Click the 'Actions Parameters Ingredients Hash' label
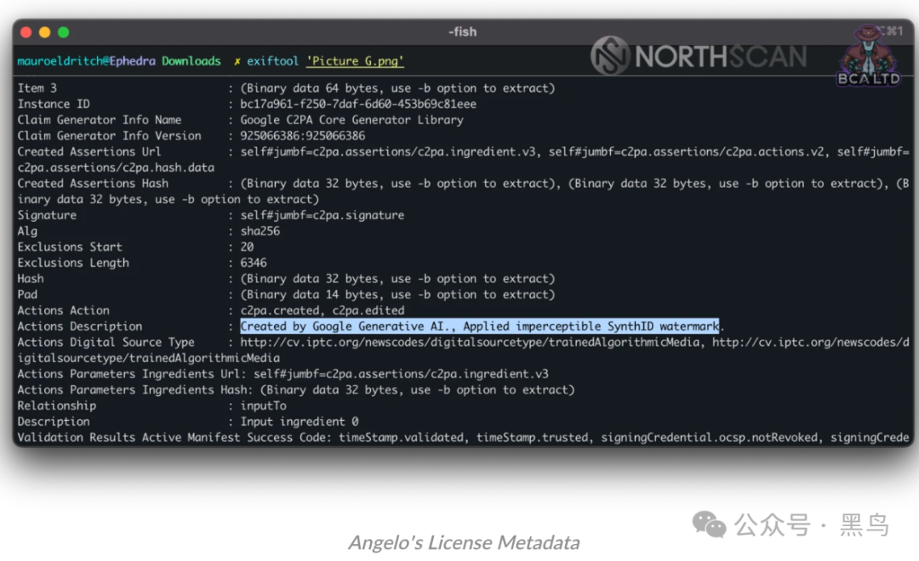Screen dimensions: 919x561 (132, 389)
